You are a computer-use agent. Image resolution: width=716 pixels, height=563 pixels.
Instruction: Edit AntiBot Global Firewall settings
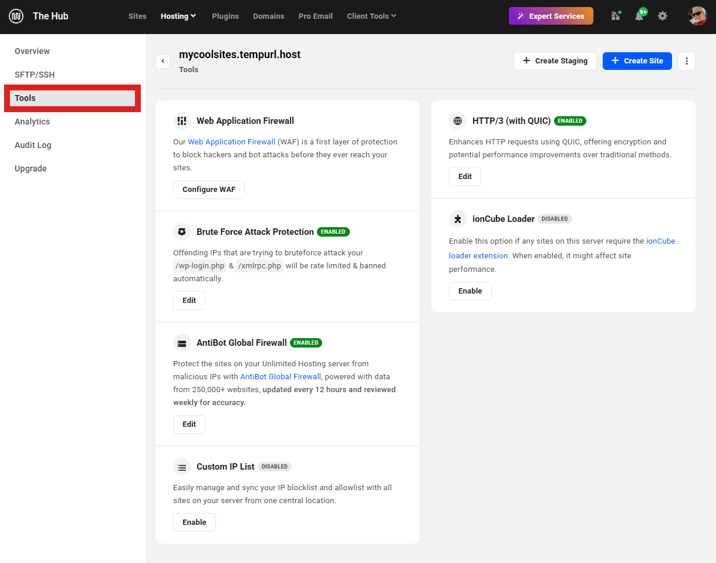point(189,424)
